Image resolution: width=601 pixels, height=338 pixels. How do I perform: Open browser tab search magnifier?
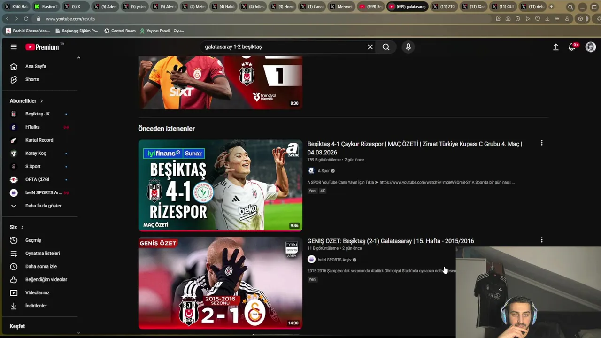click(x=570, y=7)
